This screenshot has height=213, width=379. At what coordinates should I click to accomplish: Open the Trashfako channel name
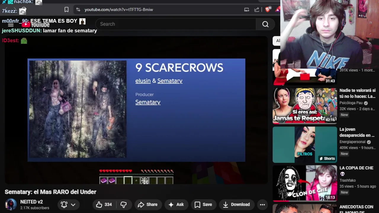(x=348, y=180)
